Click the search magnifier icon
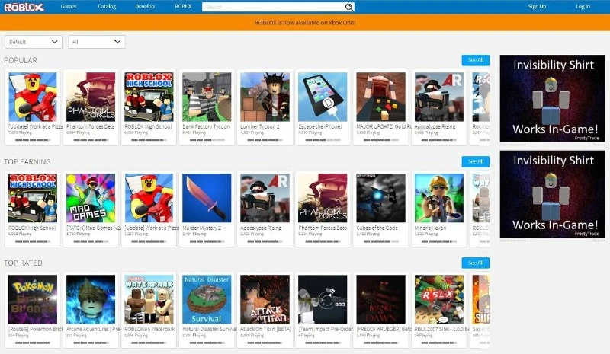This screenshot has height=354, width=610. [x=349, y=7]
